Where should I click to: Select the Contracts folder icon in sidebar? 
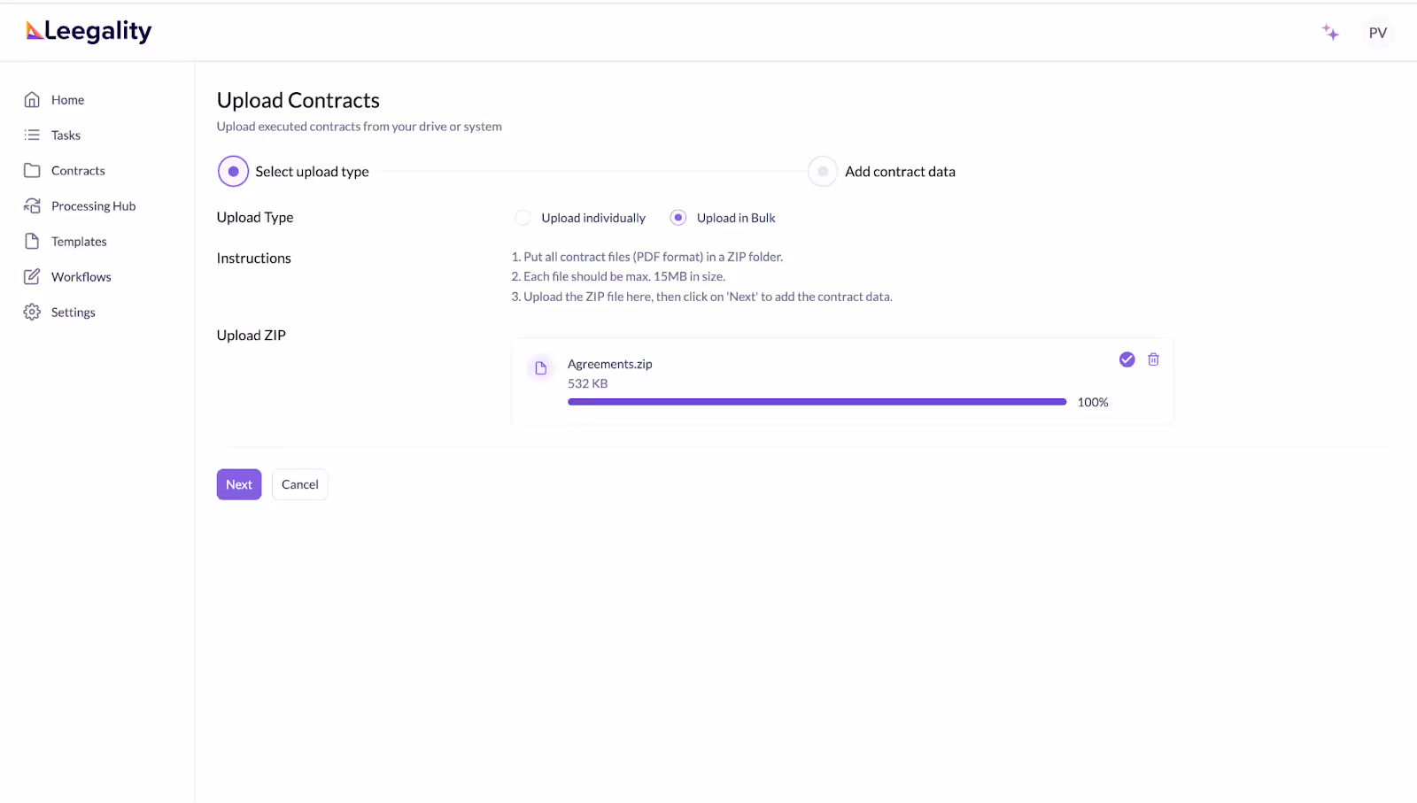pyautogui.click(x=32, y=170)
